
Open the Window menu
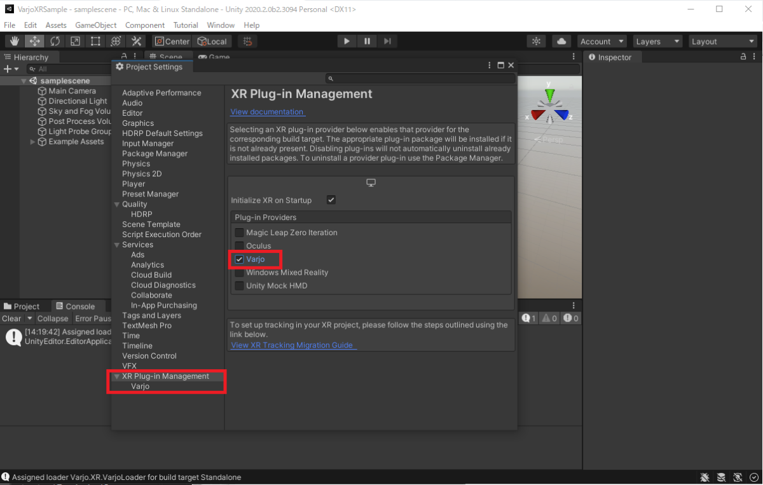[221, 25]
